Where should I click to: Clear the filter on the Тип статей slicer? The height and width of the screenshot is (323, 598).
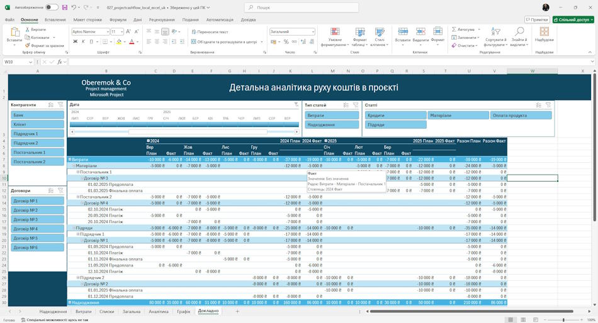(x=356, y=105)
